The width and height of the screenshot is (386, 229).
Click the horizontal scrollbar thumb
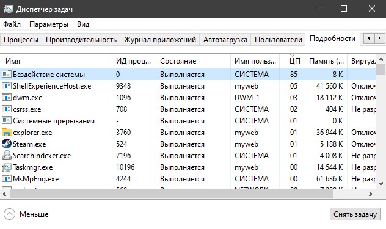click(x=172, y=194)
